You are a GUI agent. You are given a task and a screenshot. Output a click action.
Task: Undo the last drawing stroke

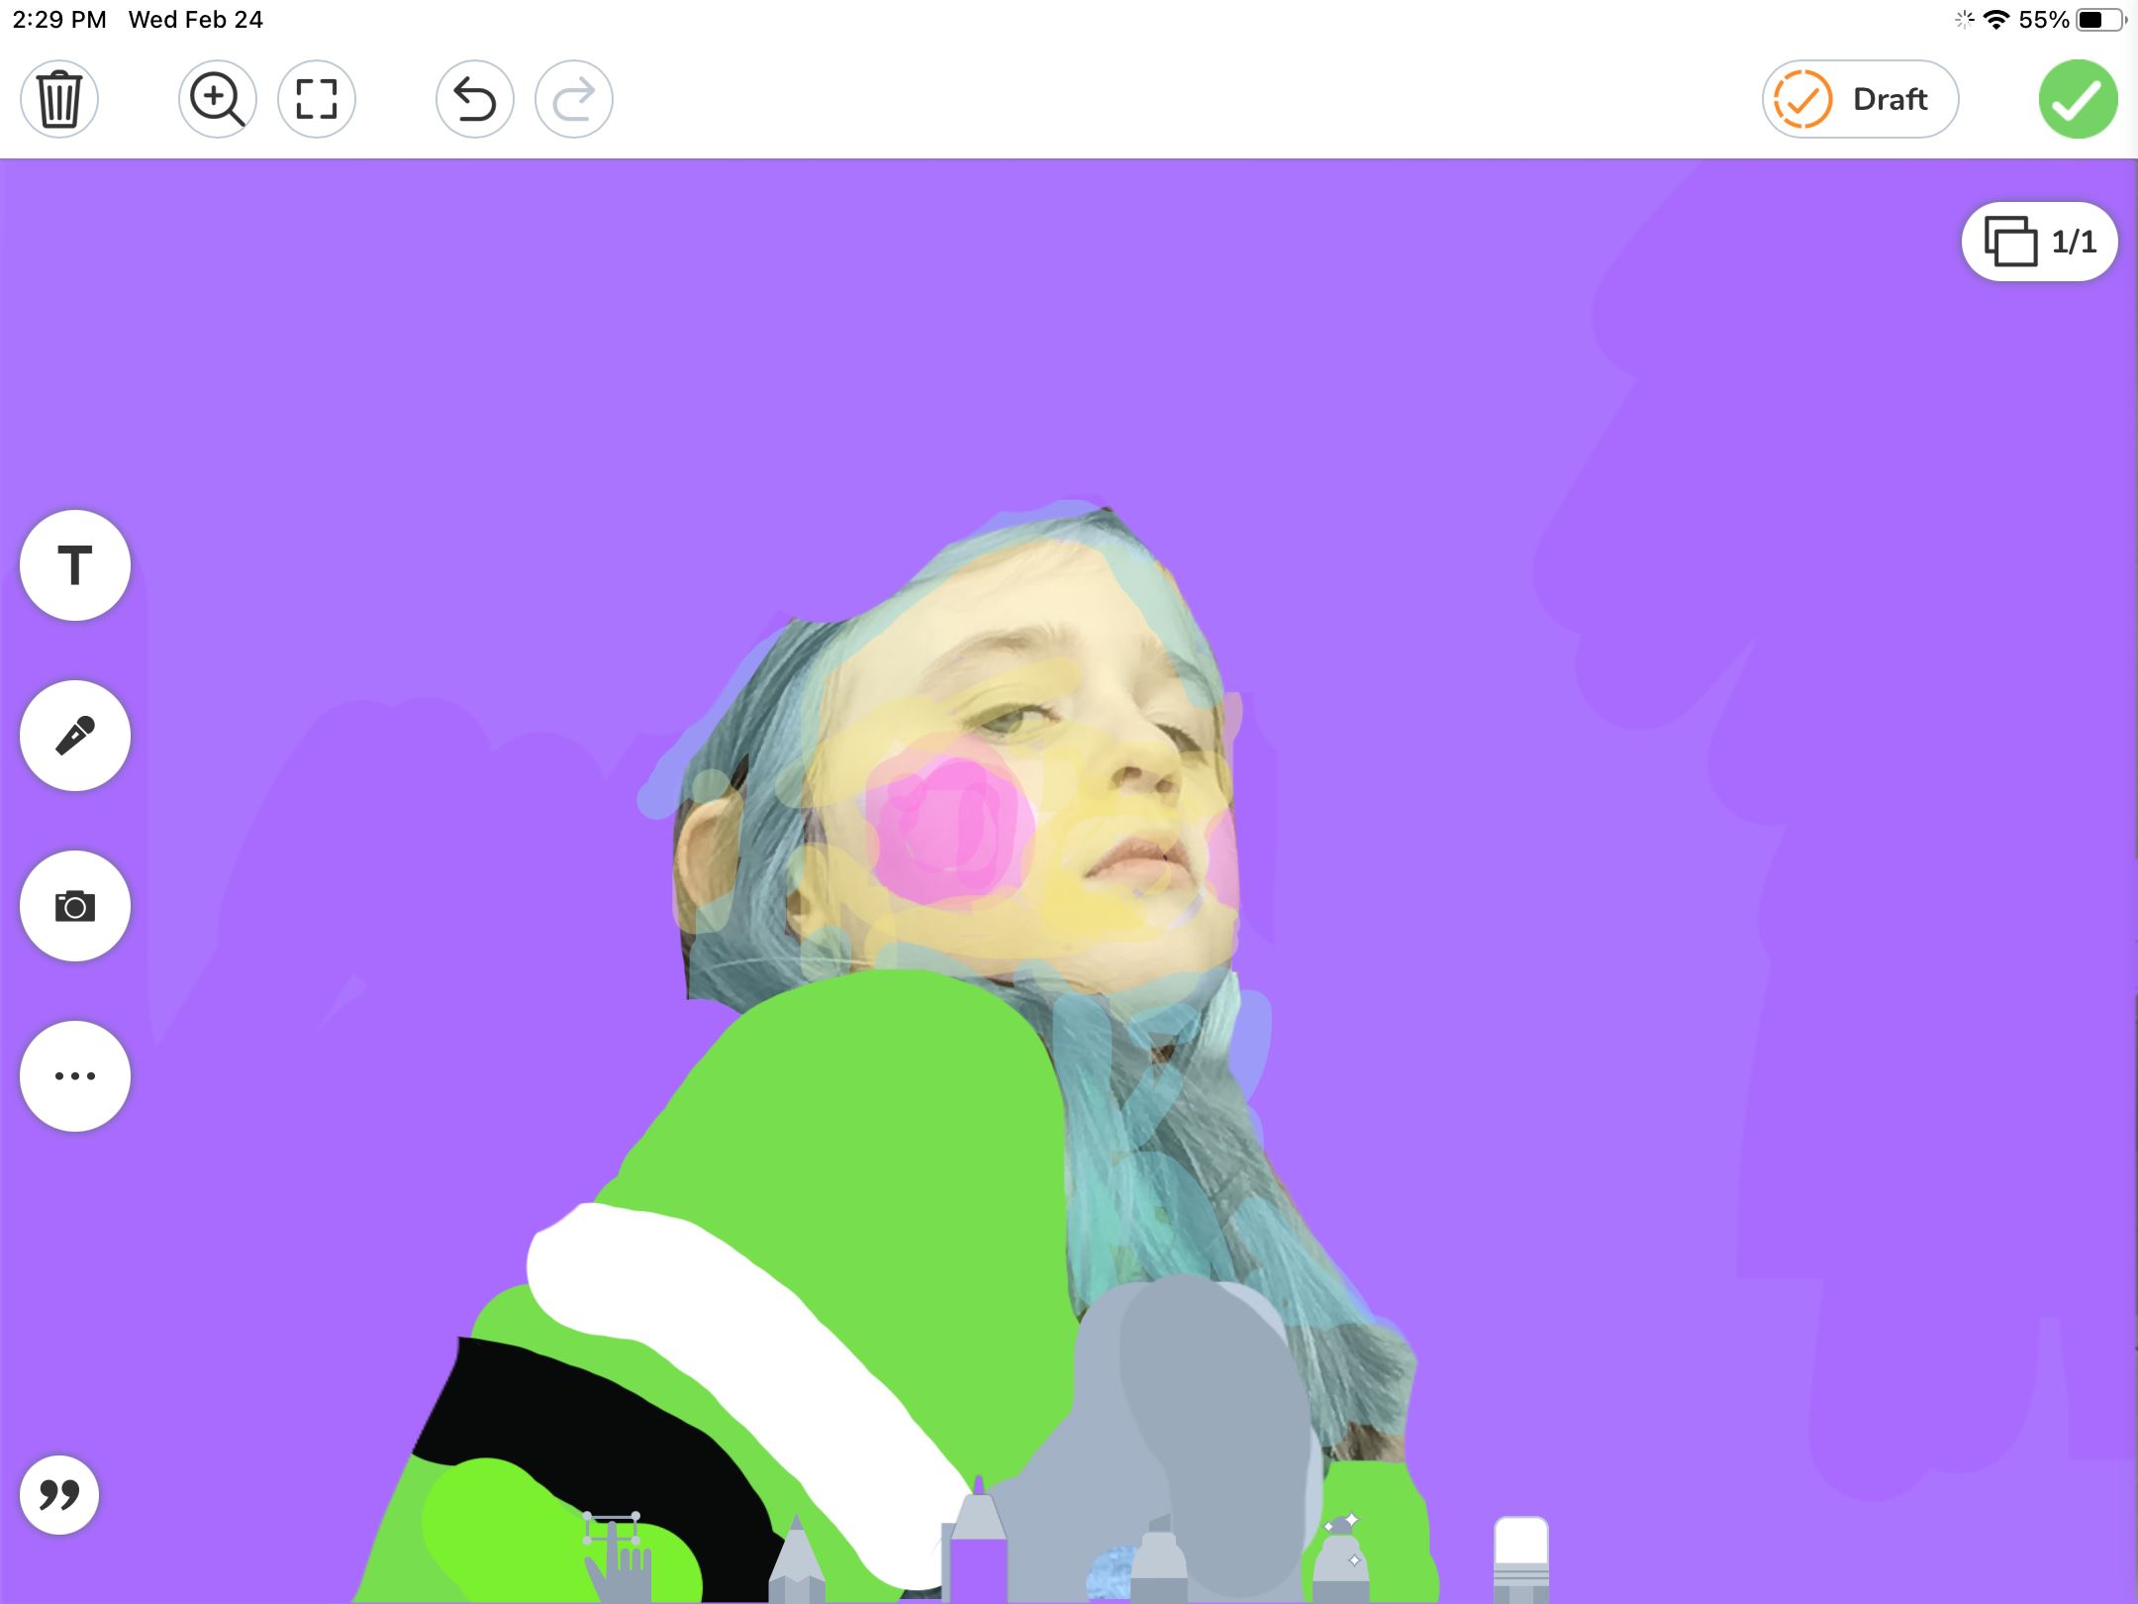[475, 99]
